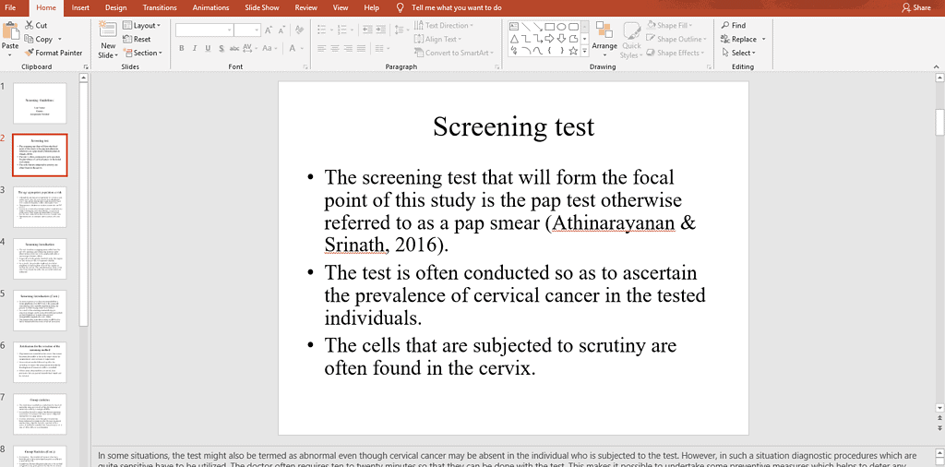Clear all formatting eraser icon
The width and height of the screenshot is (945, 467).
[300, 30]
